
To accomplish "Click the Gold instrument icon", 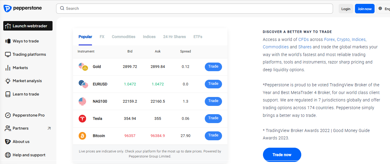I will pos(83,67).
